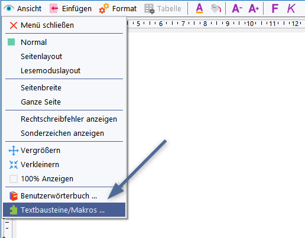This screenshot has height=238, width=305.
Task: Increase font size with A+ icon
Action: 254,8
